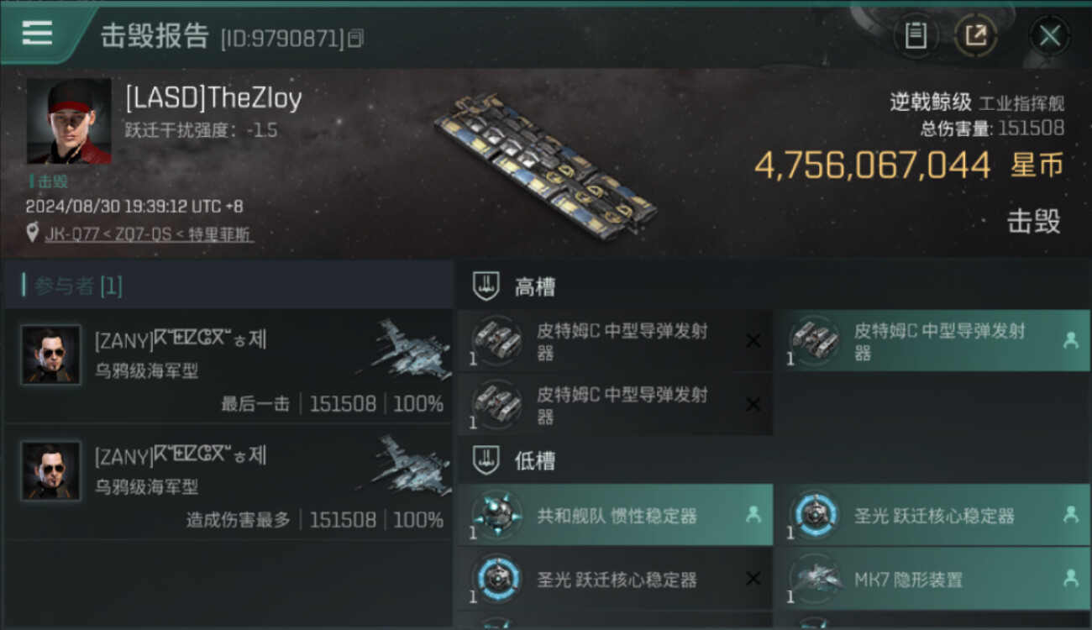This screenshot has width=1092, height=630.
Task: Share the kill report externally
Action: click(976, 35)
